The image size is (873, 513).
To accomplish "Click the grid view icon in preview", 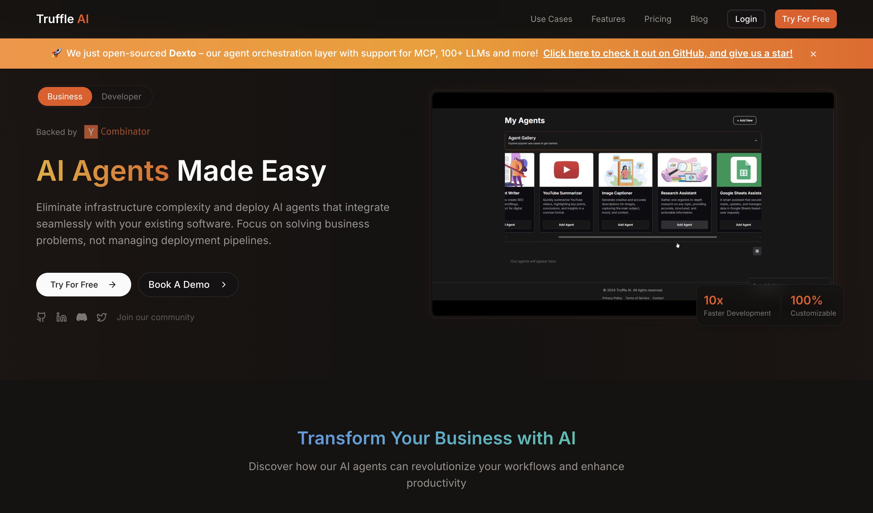I will 757,251.
